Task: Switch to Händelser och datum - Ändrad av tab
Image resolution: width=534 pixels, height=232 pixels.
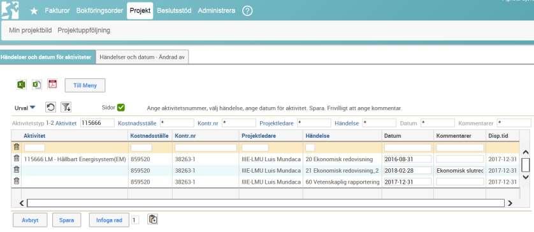Action: [142, 57]
